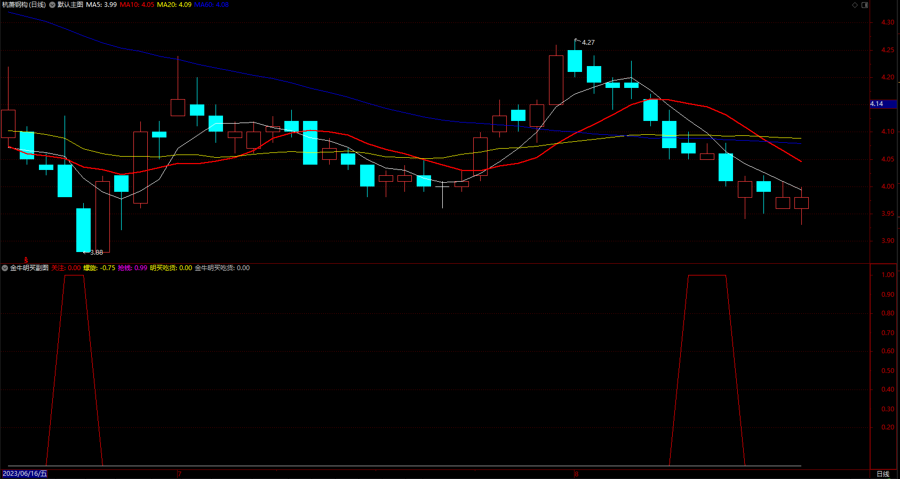Open the 日线 period button at the bottom right

coord(883,474)
